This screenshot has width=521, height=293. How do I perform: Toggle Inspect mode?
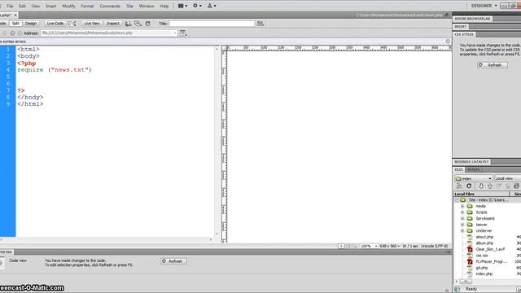113,24
